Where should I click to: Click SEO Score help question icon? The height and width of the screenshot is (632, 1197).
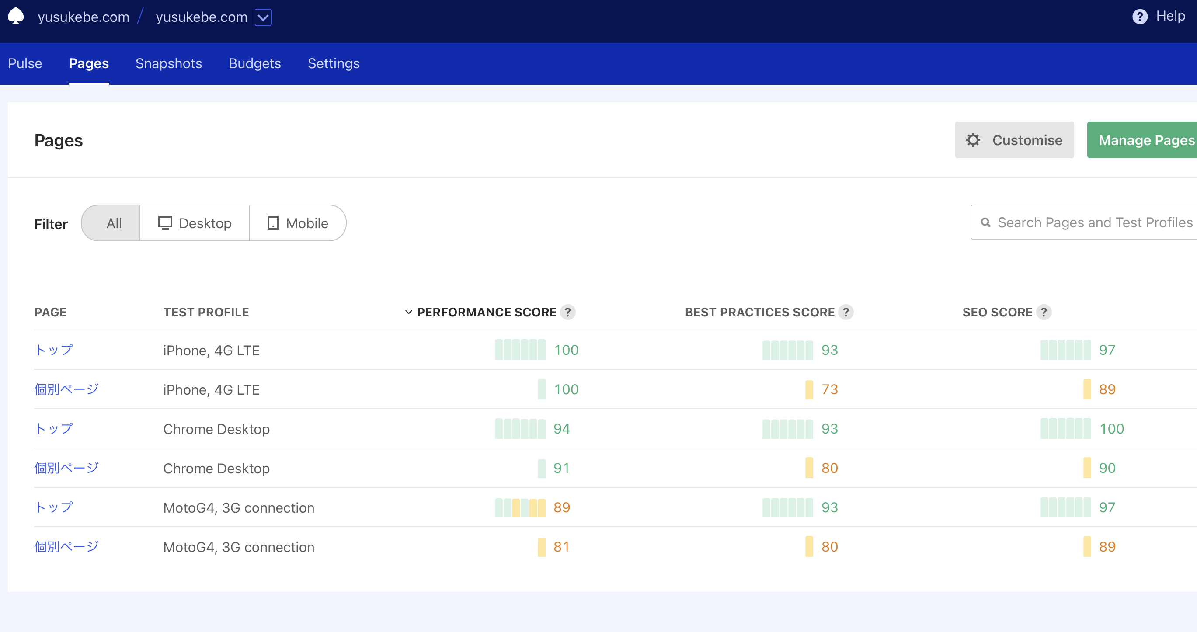(x=1044, y=312)
